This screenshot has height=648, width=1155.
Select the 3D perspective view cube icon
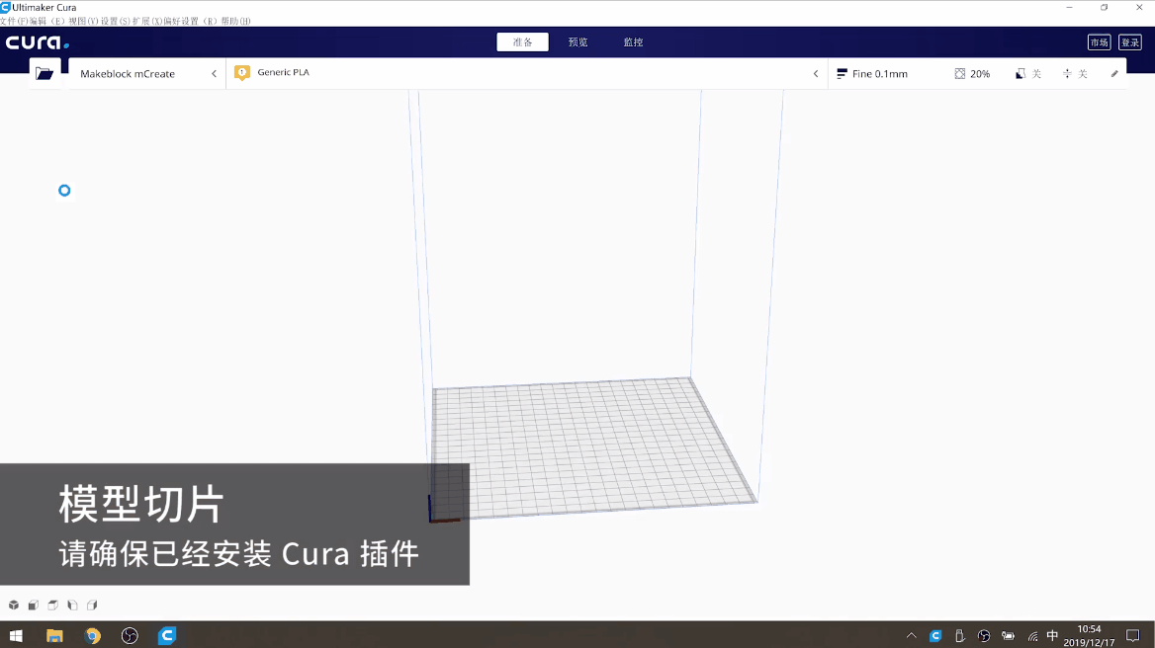(13, 606)
